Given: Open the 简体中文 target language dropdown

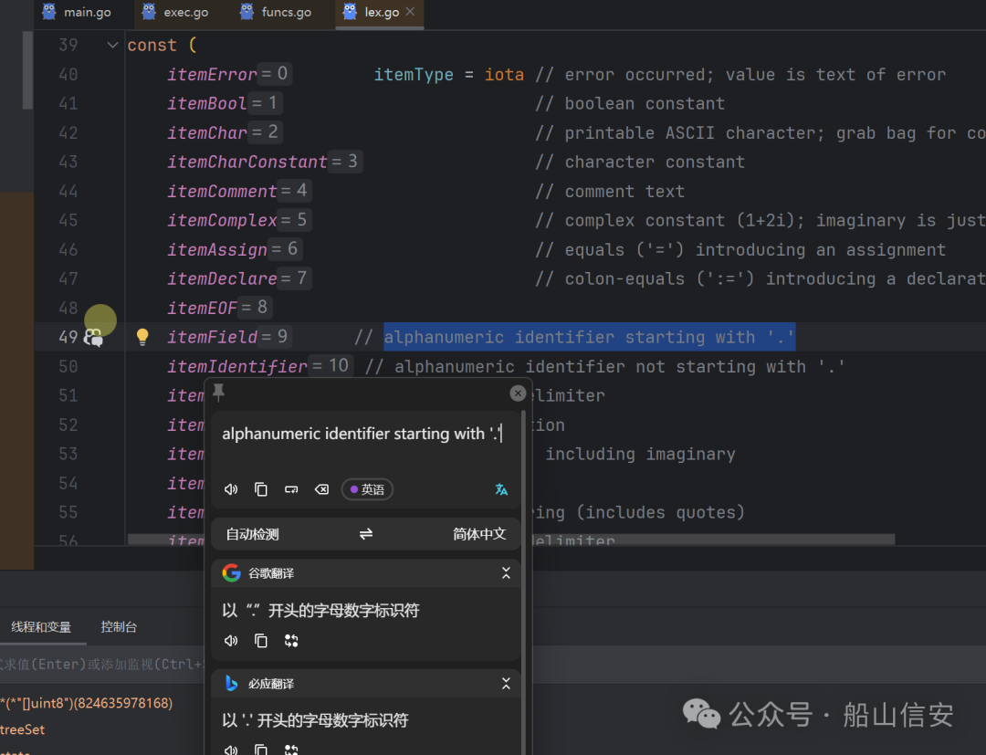Looking at the screenshot, I should point(479,534).
